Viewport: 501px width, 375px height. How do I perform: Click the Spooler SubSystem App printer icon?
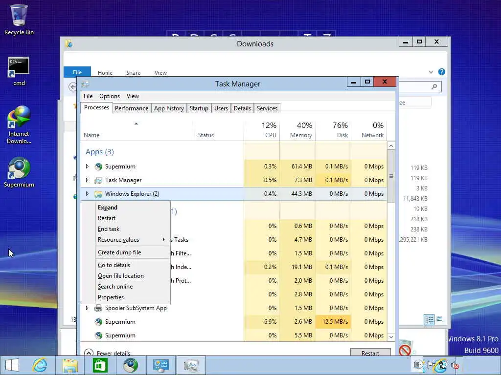click(x=98, y=308)
